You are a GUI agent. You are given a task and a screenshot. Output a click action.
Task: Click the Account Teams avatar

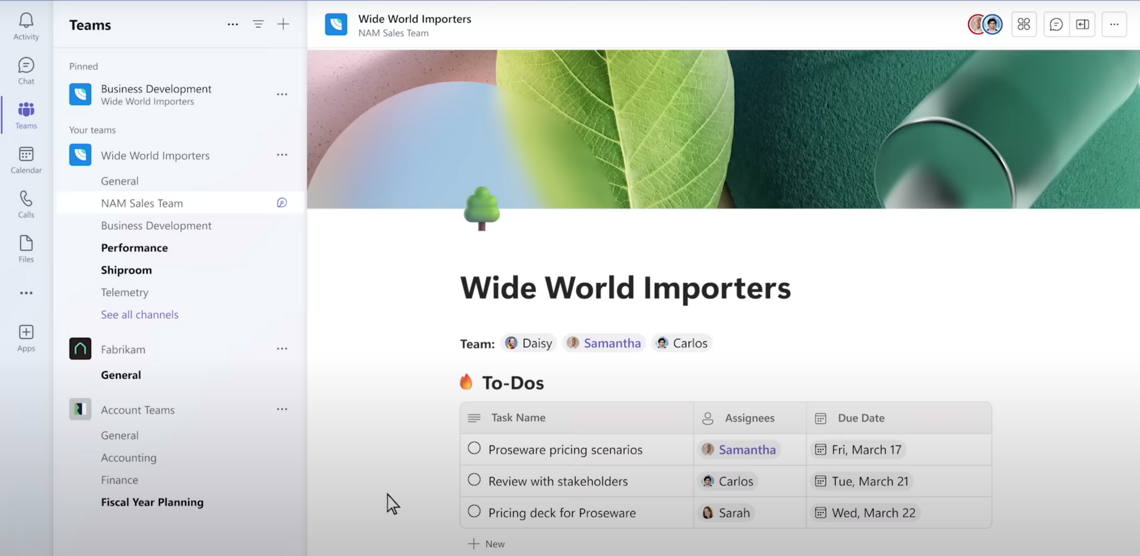click(x=80, y=409)
